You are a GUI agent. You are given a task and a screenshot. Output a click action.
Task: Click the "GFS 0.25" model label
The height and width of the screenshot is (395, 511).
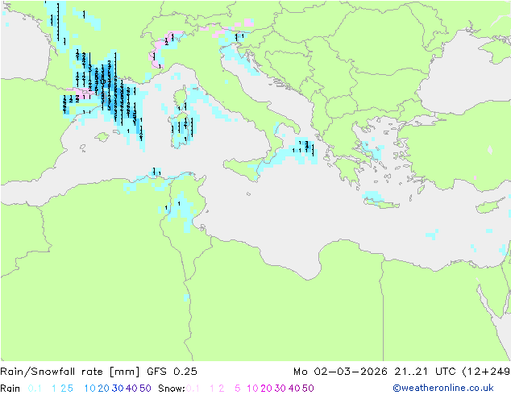click(172, 372)
